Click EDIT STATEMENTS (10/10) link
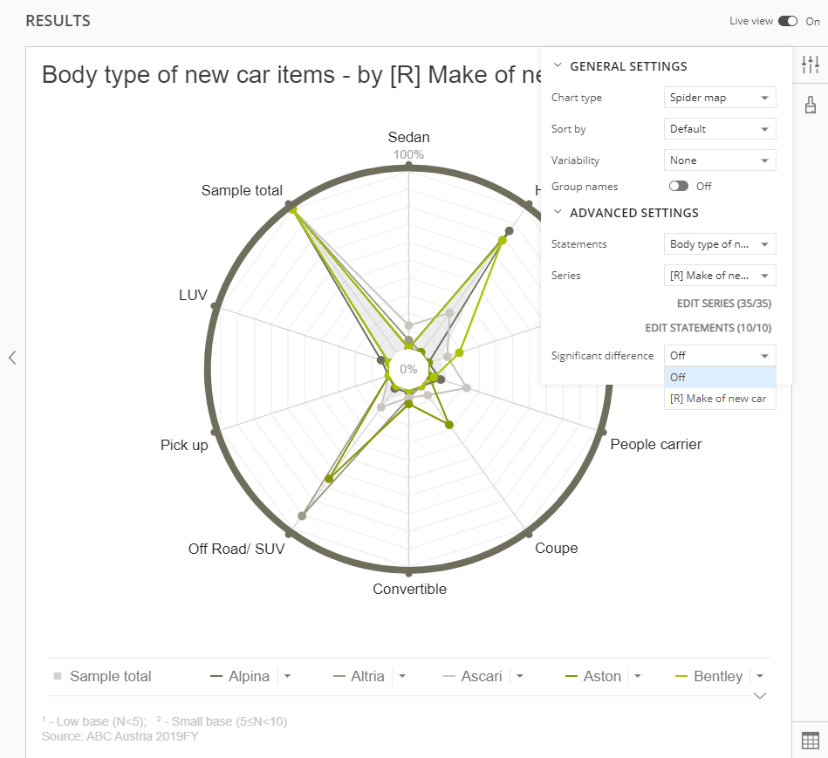 708,328
